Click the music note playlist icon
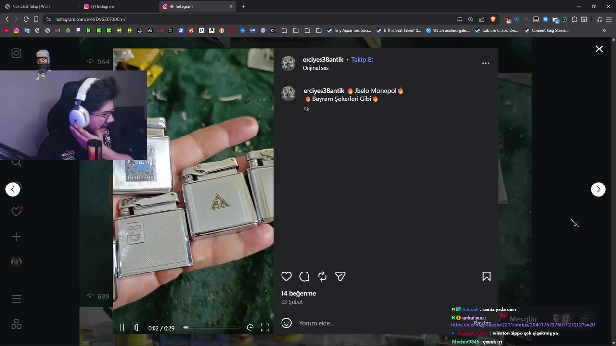 599,19
